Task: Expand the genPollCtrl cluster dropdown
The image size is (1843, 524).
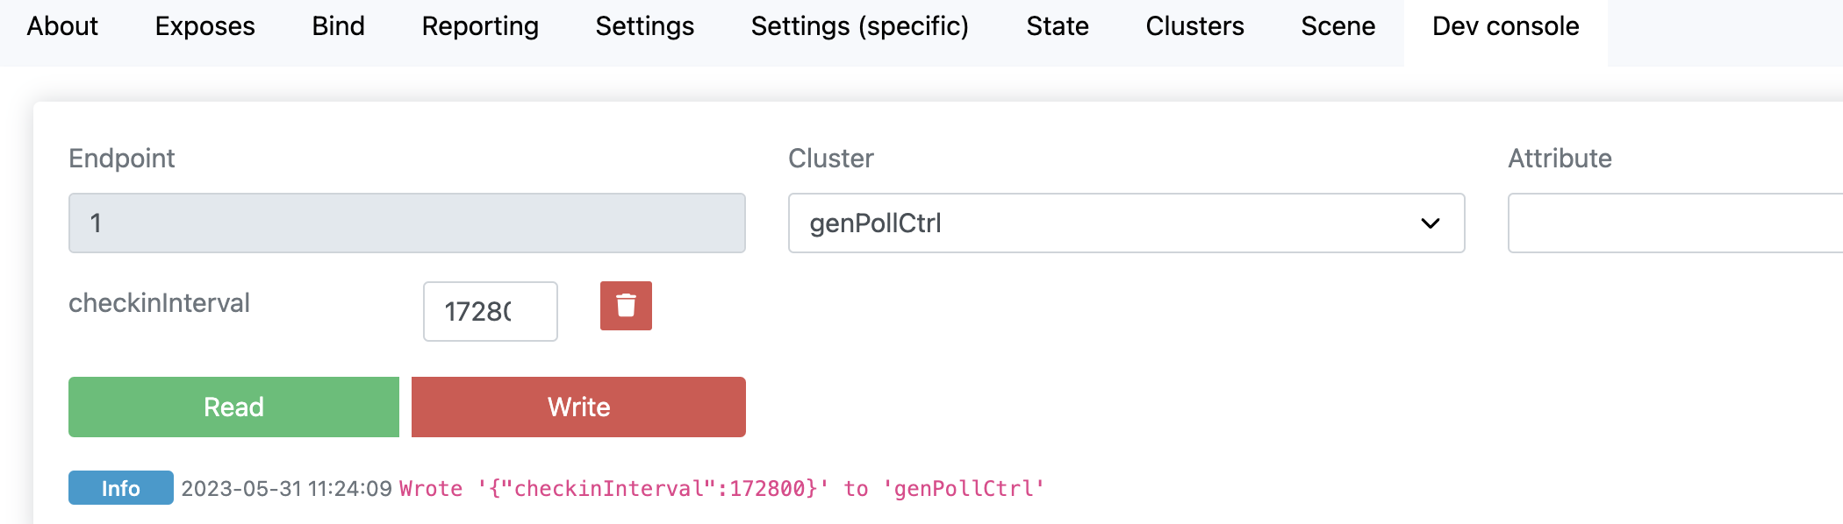Action: 1127,223
